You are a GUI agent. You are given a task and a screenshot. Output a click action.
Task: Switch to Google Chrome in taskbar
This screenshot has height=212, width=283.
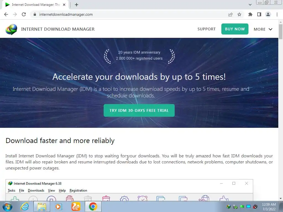93,206
